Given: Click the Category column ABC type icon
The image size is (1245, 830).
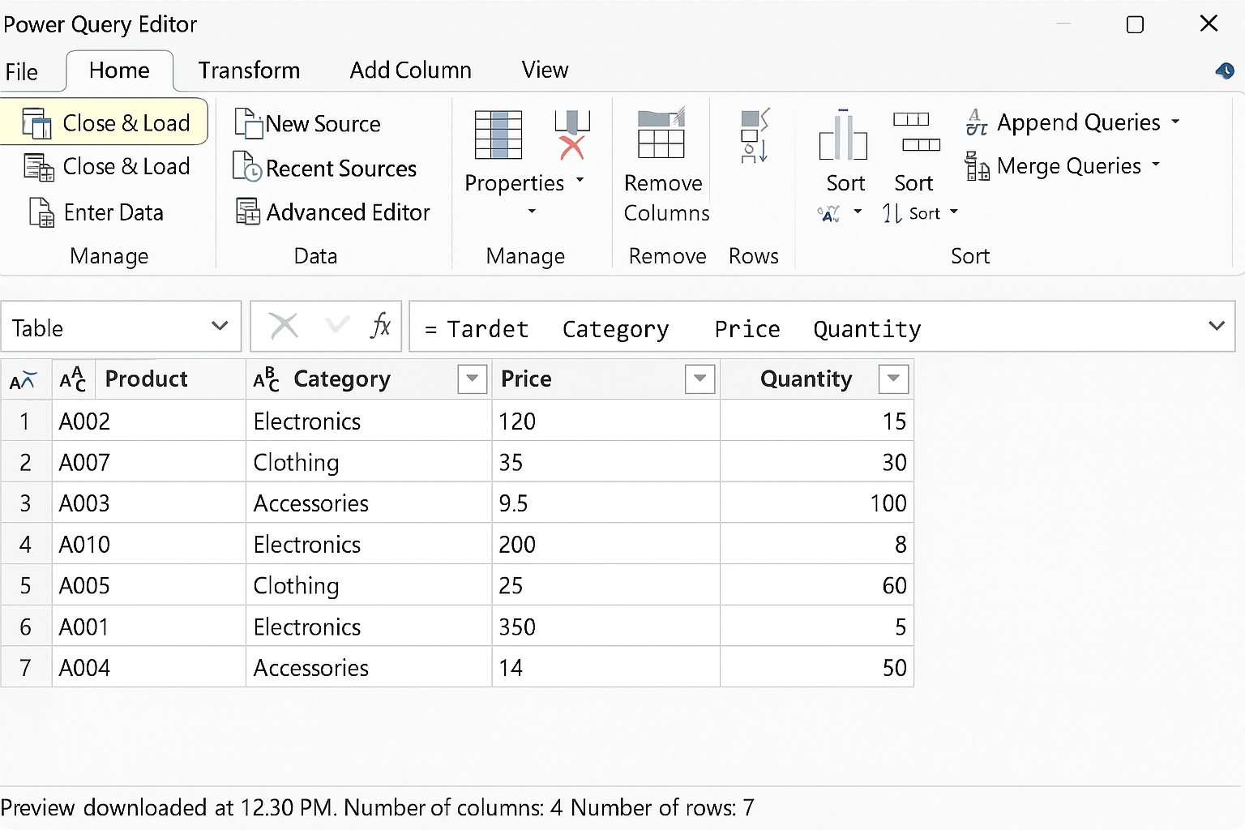Looking at the screenshot, I should [x=267, y=379].
